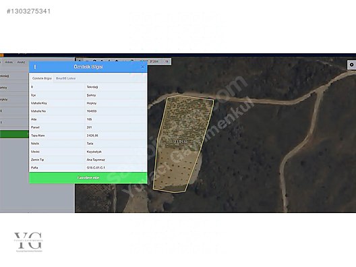
Task: Open the Adres tab in sidebar
Action: (9, 62)
